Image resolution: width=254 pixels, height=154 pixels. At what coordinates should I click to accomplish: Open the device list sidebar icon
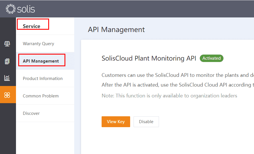pos(7,61)
